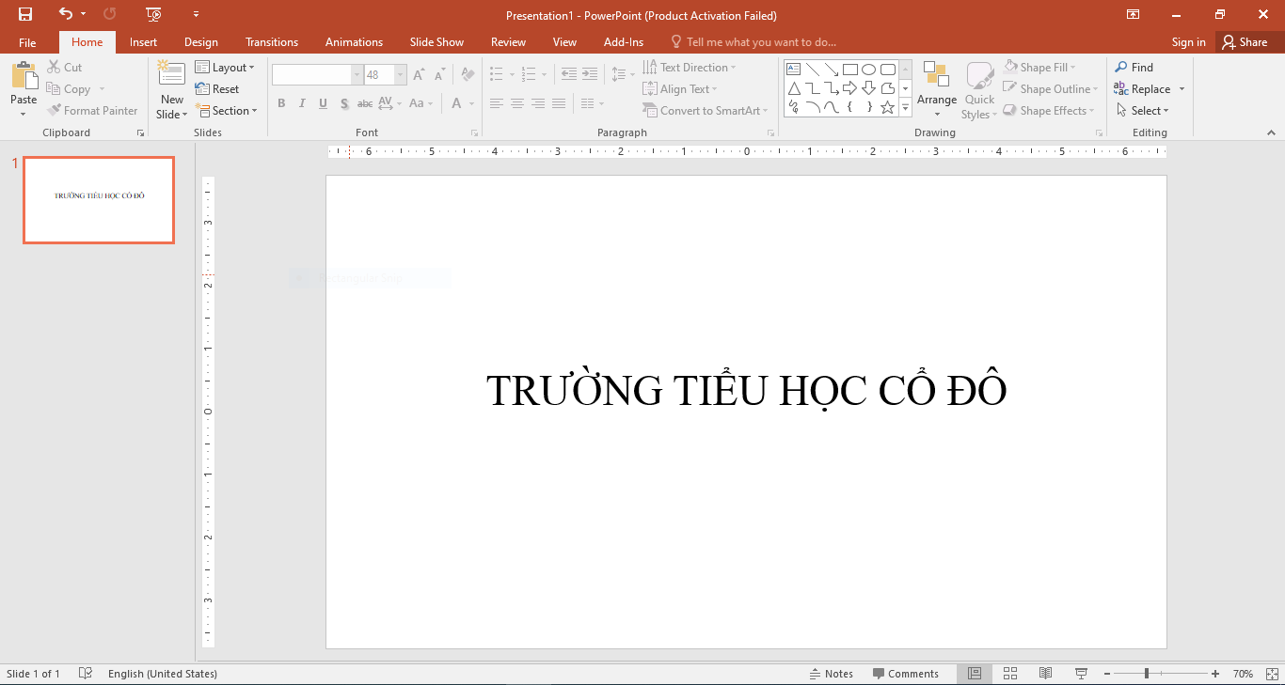Click the Undo arrow icon

(x=65, y=14)
